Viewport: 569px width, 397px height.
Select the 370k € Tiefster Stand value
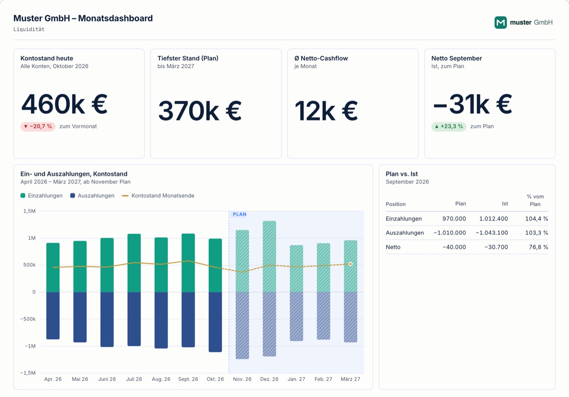pos(200,111)
